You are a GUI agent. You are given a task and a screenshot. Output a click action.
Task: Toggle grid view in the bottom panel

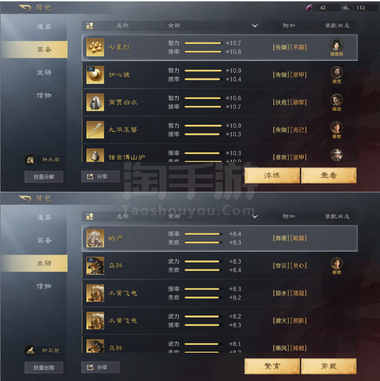coord(90,216)
